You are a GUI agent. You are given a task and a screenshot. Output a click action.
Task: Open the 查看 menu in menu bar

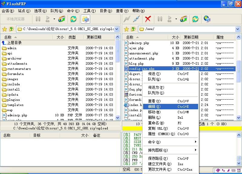coord(122,11)
